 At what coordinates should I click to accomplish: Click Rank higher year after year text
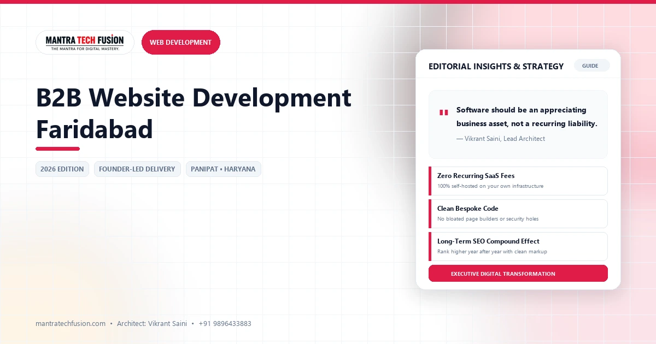[492, 252]
